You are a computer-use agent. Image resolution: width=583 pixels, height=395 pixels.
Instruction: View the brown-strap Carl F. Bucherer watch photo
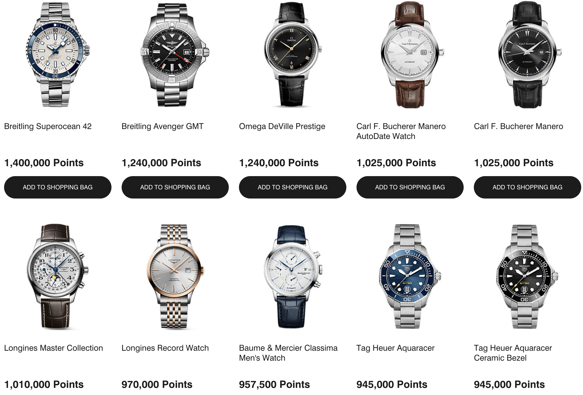point(410,55)
